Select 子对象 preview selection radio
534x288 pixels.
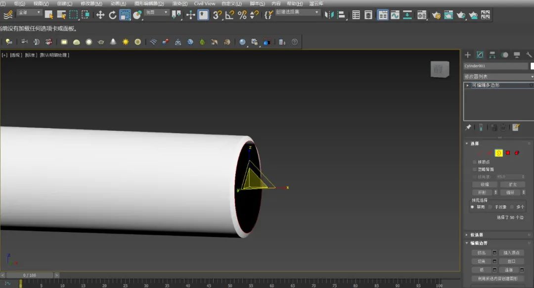tap(490, 207)
